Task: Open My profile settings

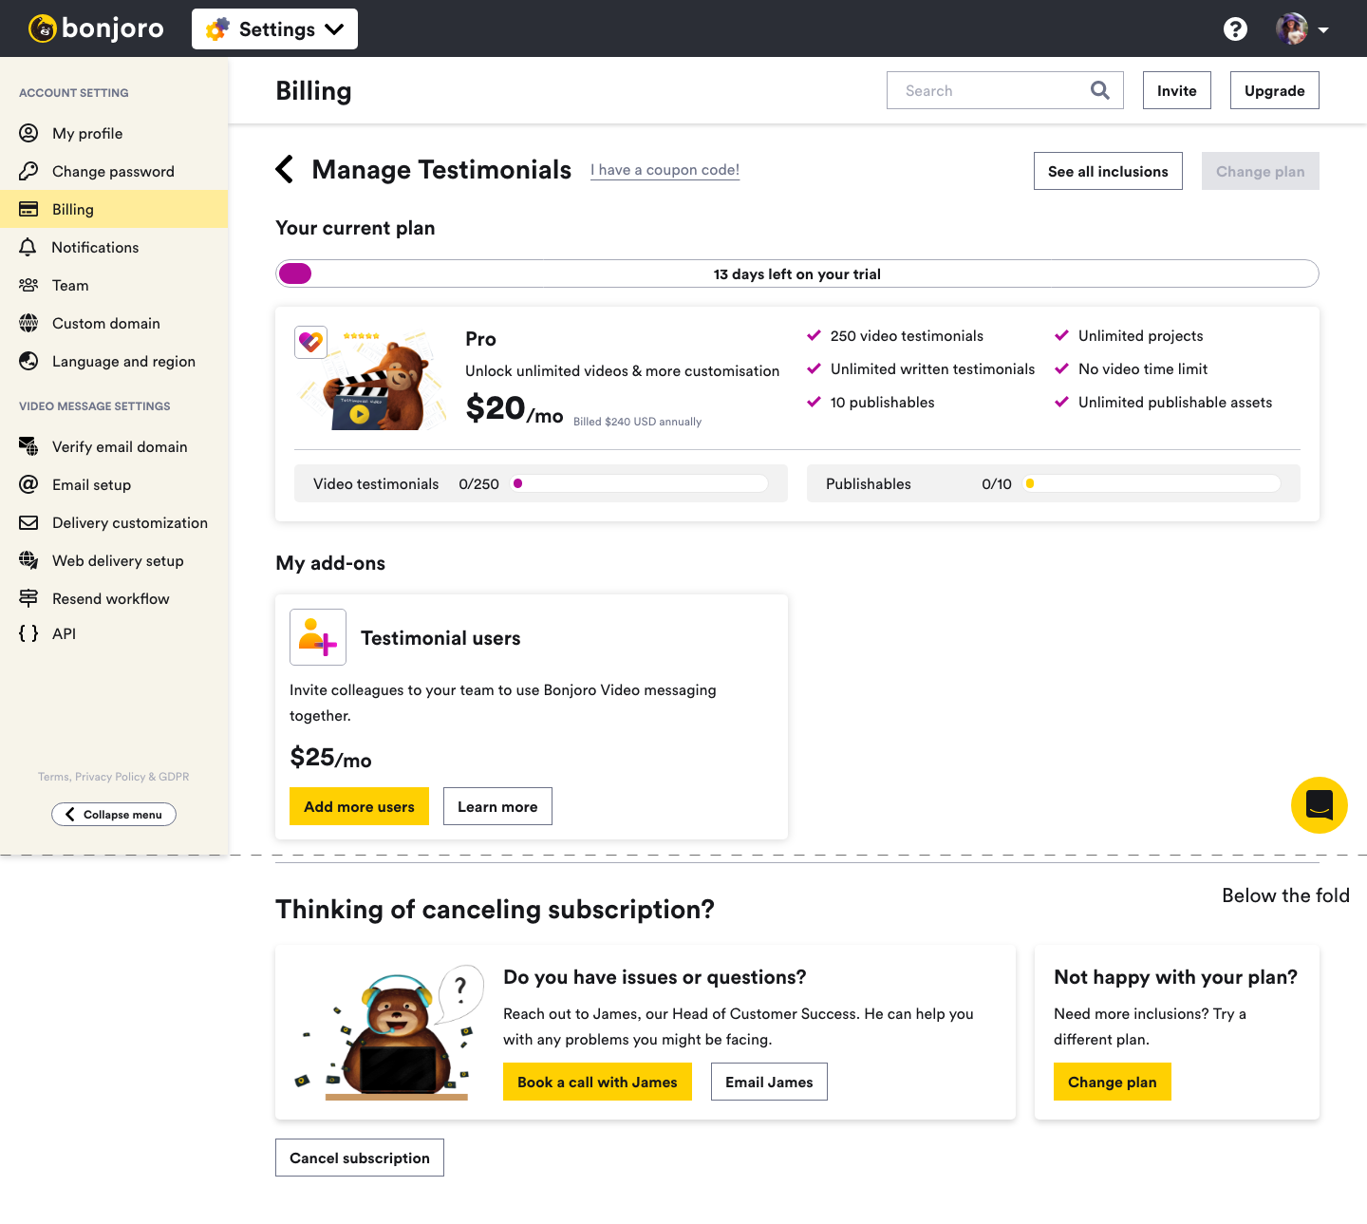Action: (114, 133)
